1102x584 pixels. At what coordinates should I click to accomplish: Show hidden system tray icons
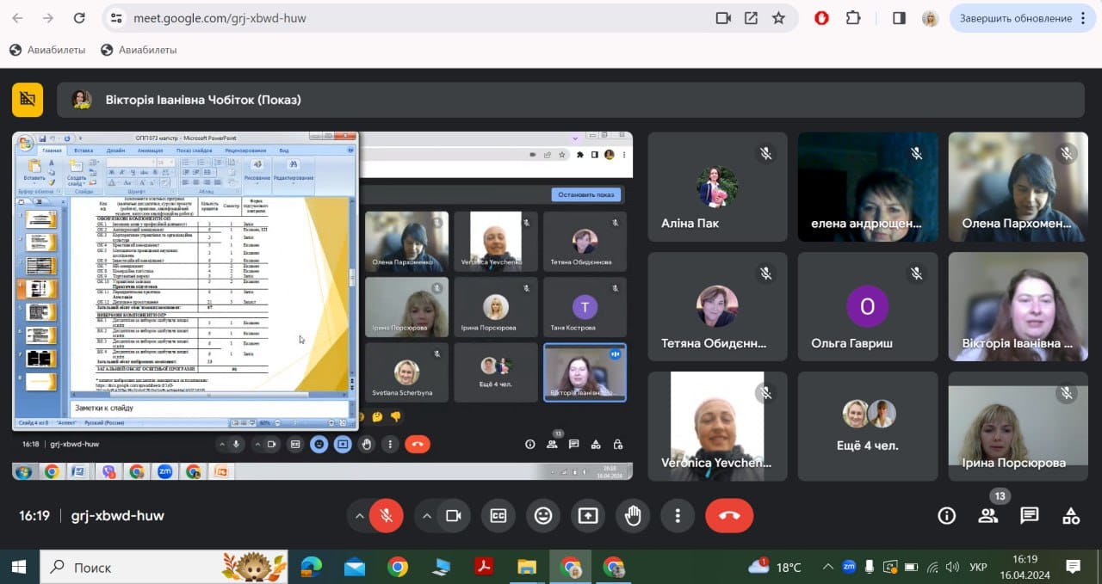(x=827, y=567)
